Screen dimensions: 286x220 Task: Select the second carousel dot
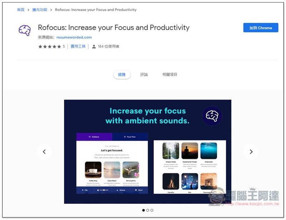[148, 210]
